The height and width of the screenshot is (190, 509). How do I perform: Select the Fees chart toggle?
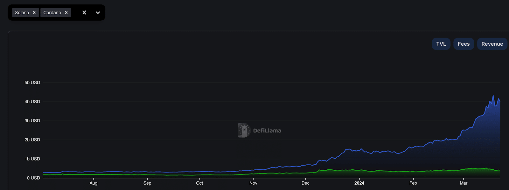pyautogui.click(x=464, y=44)
